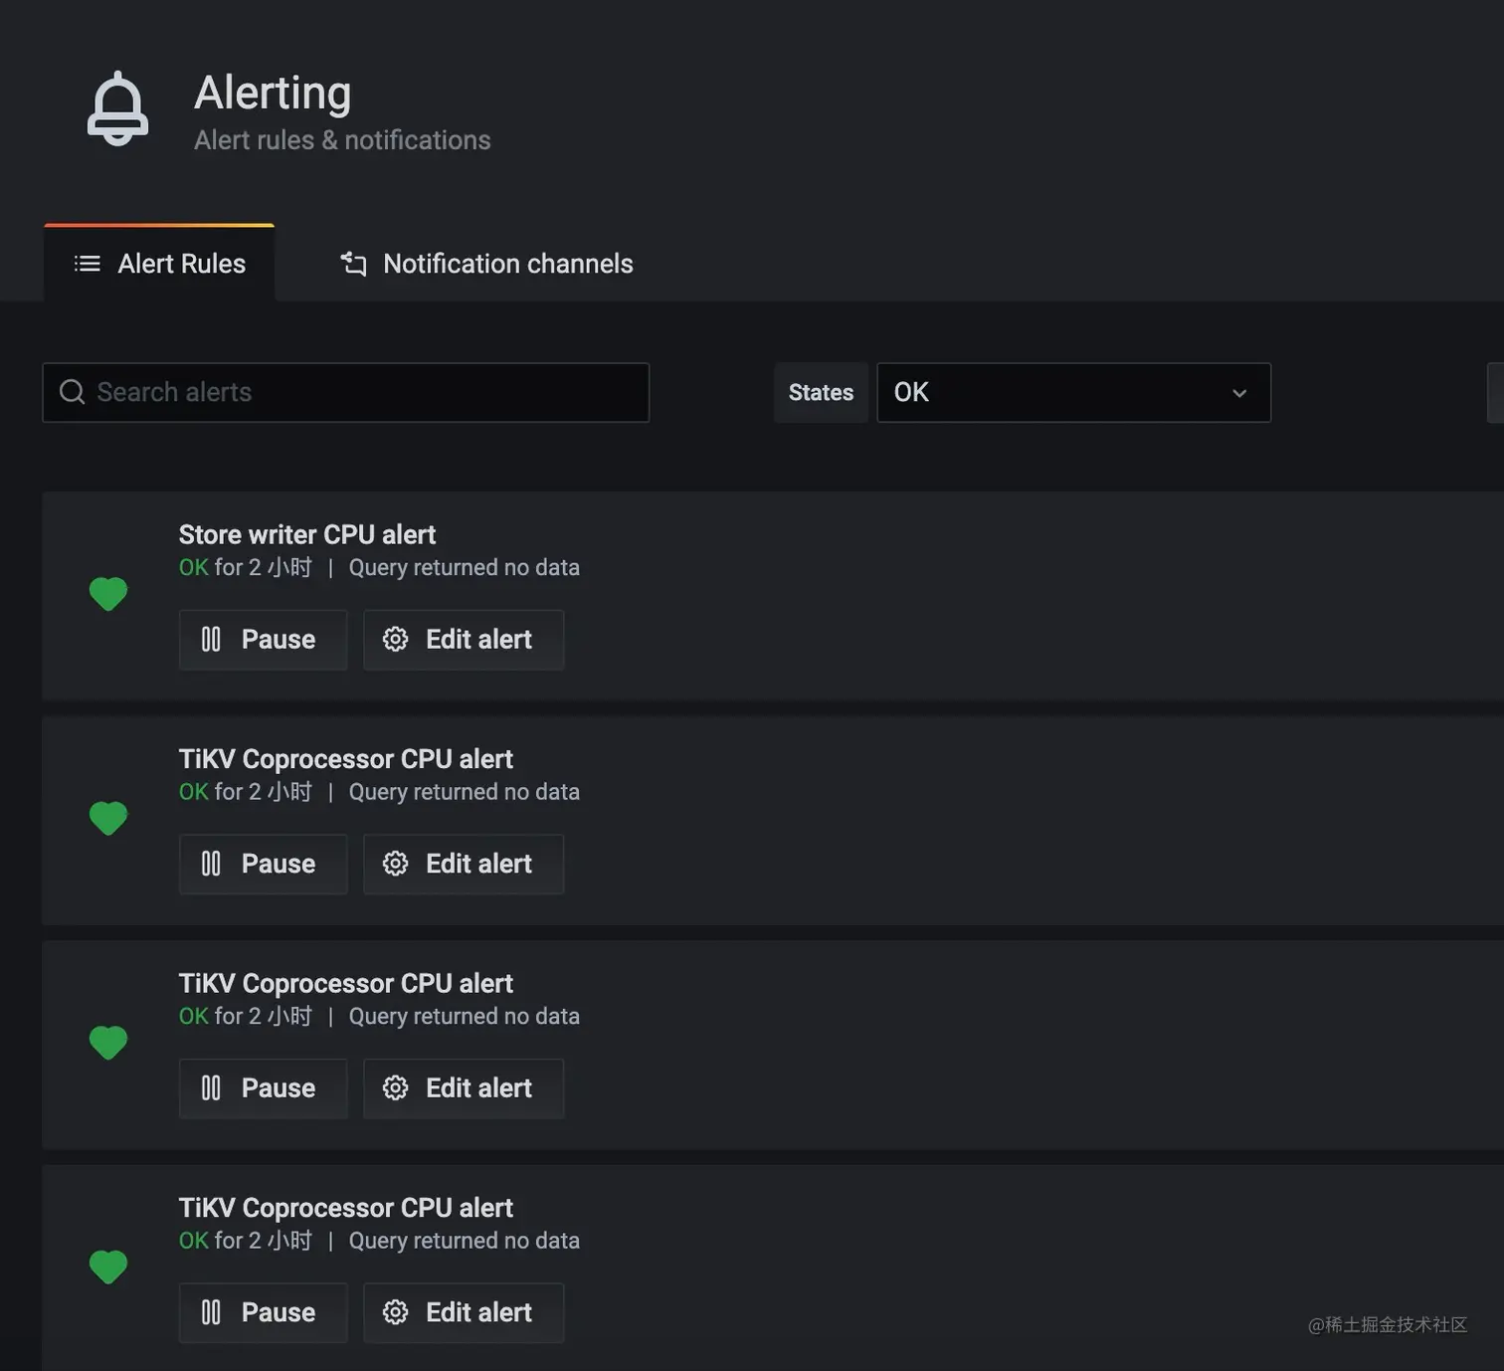1504x1371 pixels.
Task: Click the green heart on first TiKV Coprocessor alert
Action: pos(108,818)
